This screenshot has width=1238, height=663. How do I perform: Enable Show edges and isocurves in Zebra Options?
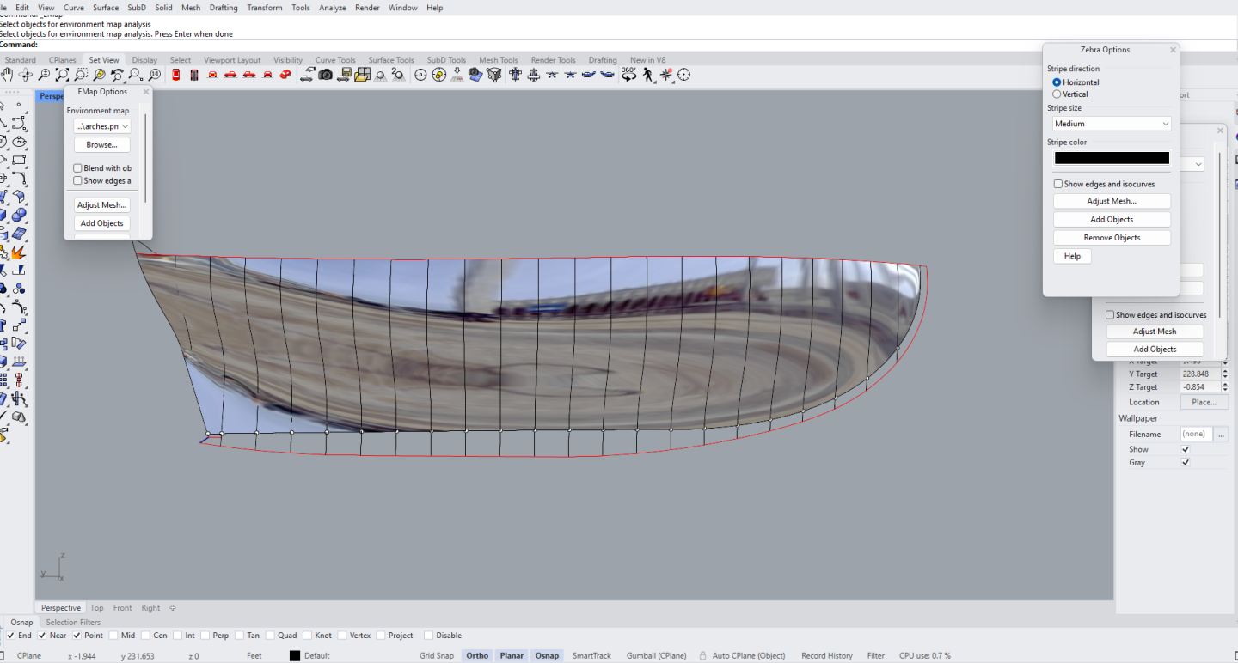(x=1058, y=184)
